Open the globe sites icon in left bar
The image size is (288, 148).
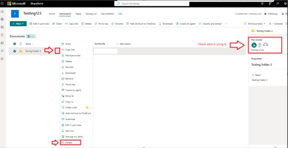tap(2, 19)
